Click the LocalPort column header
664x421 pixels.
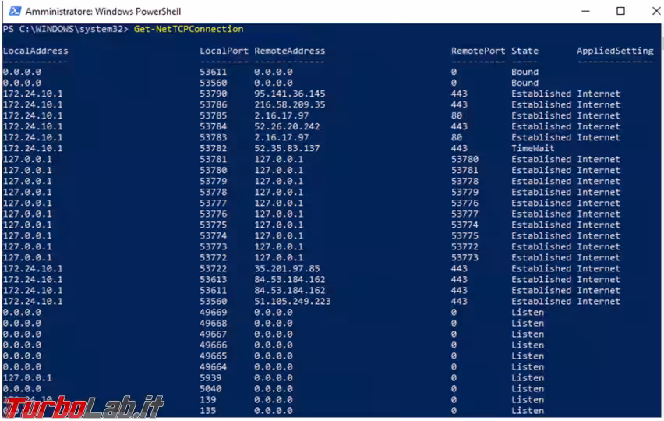point(224,51)
